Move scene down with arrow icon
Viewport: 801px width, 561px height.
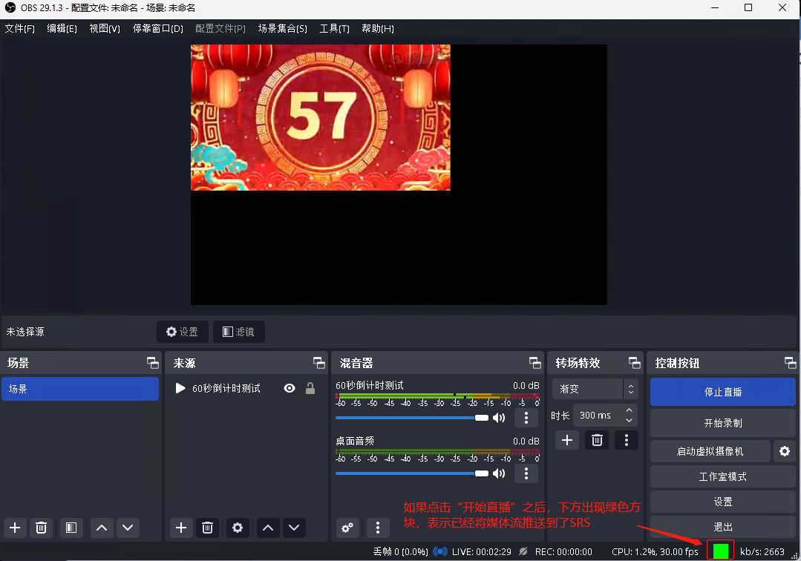click(128, 528)
